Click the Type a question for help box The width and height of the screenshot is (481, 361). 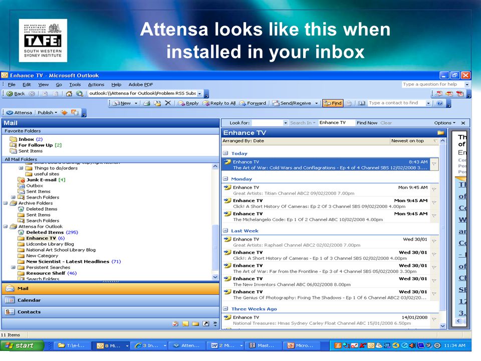(x=432, y=84)
